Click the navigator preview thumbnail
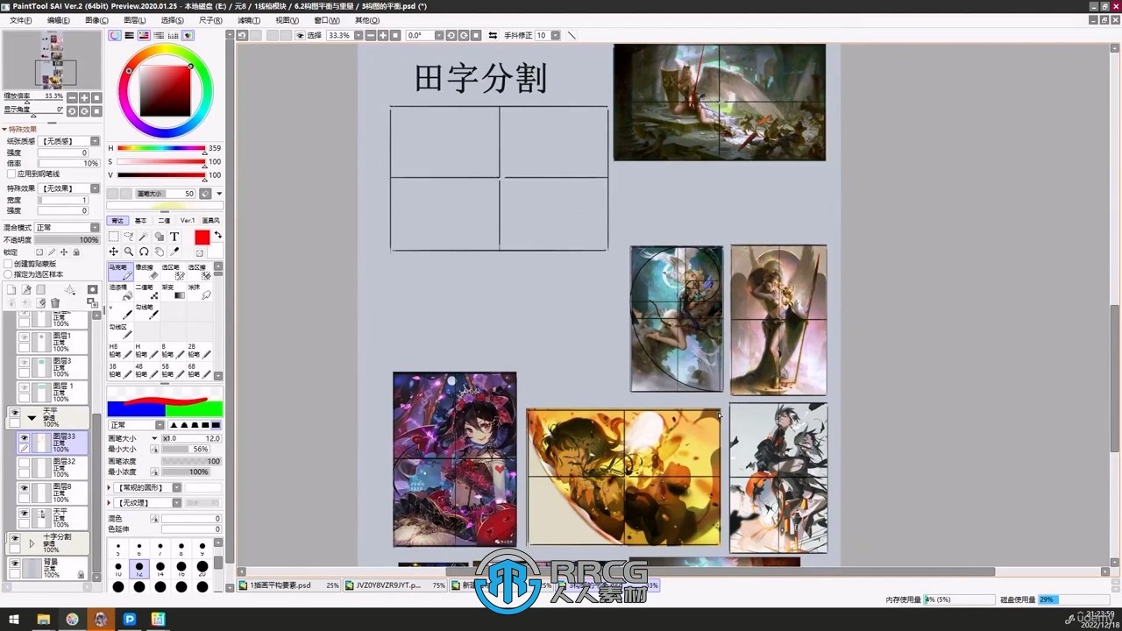The height and width of the screenshot is (631, 1122). pyautogui.click(x=52, y=60)
